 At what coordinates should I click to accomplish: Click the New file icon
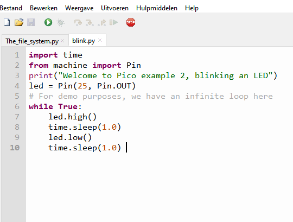point(7,22)
